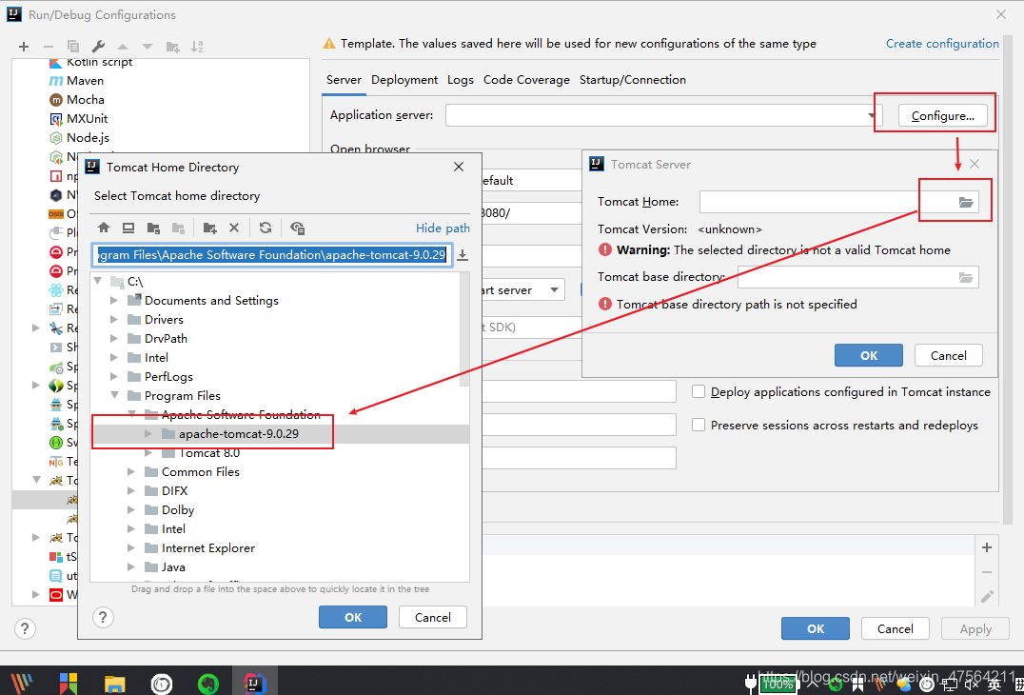Click Configure... button
This screenshot has width=1024, height=695.
click(943, 115)
